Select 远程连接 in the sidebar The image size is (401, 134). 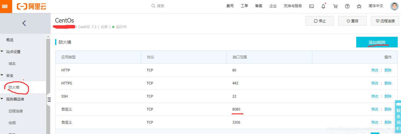[16, 111]
